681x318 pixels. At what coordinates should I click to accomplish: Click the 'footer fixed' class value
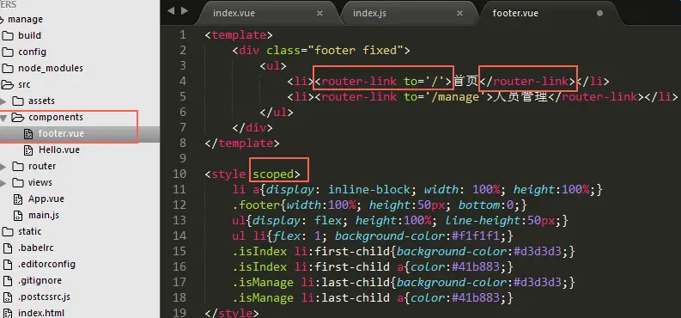pyautogui.click(x=356, y=51)
